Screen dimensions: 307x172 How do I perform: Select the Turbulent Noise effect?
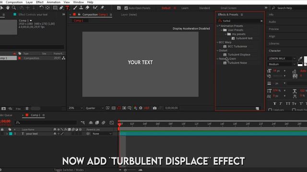tap(237, 63)
